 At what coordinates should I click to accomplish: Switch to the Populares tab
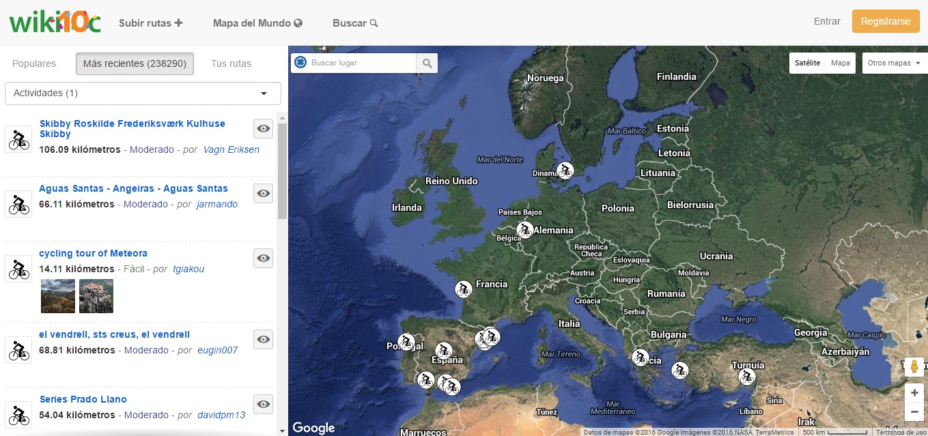click(x=34, y=63)
